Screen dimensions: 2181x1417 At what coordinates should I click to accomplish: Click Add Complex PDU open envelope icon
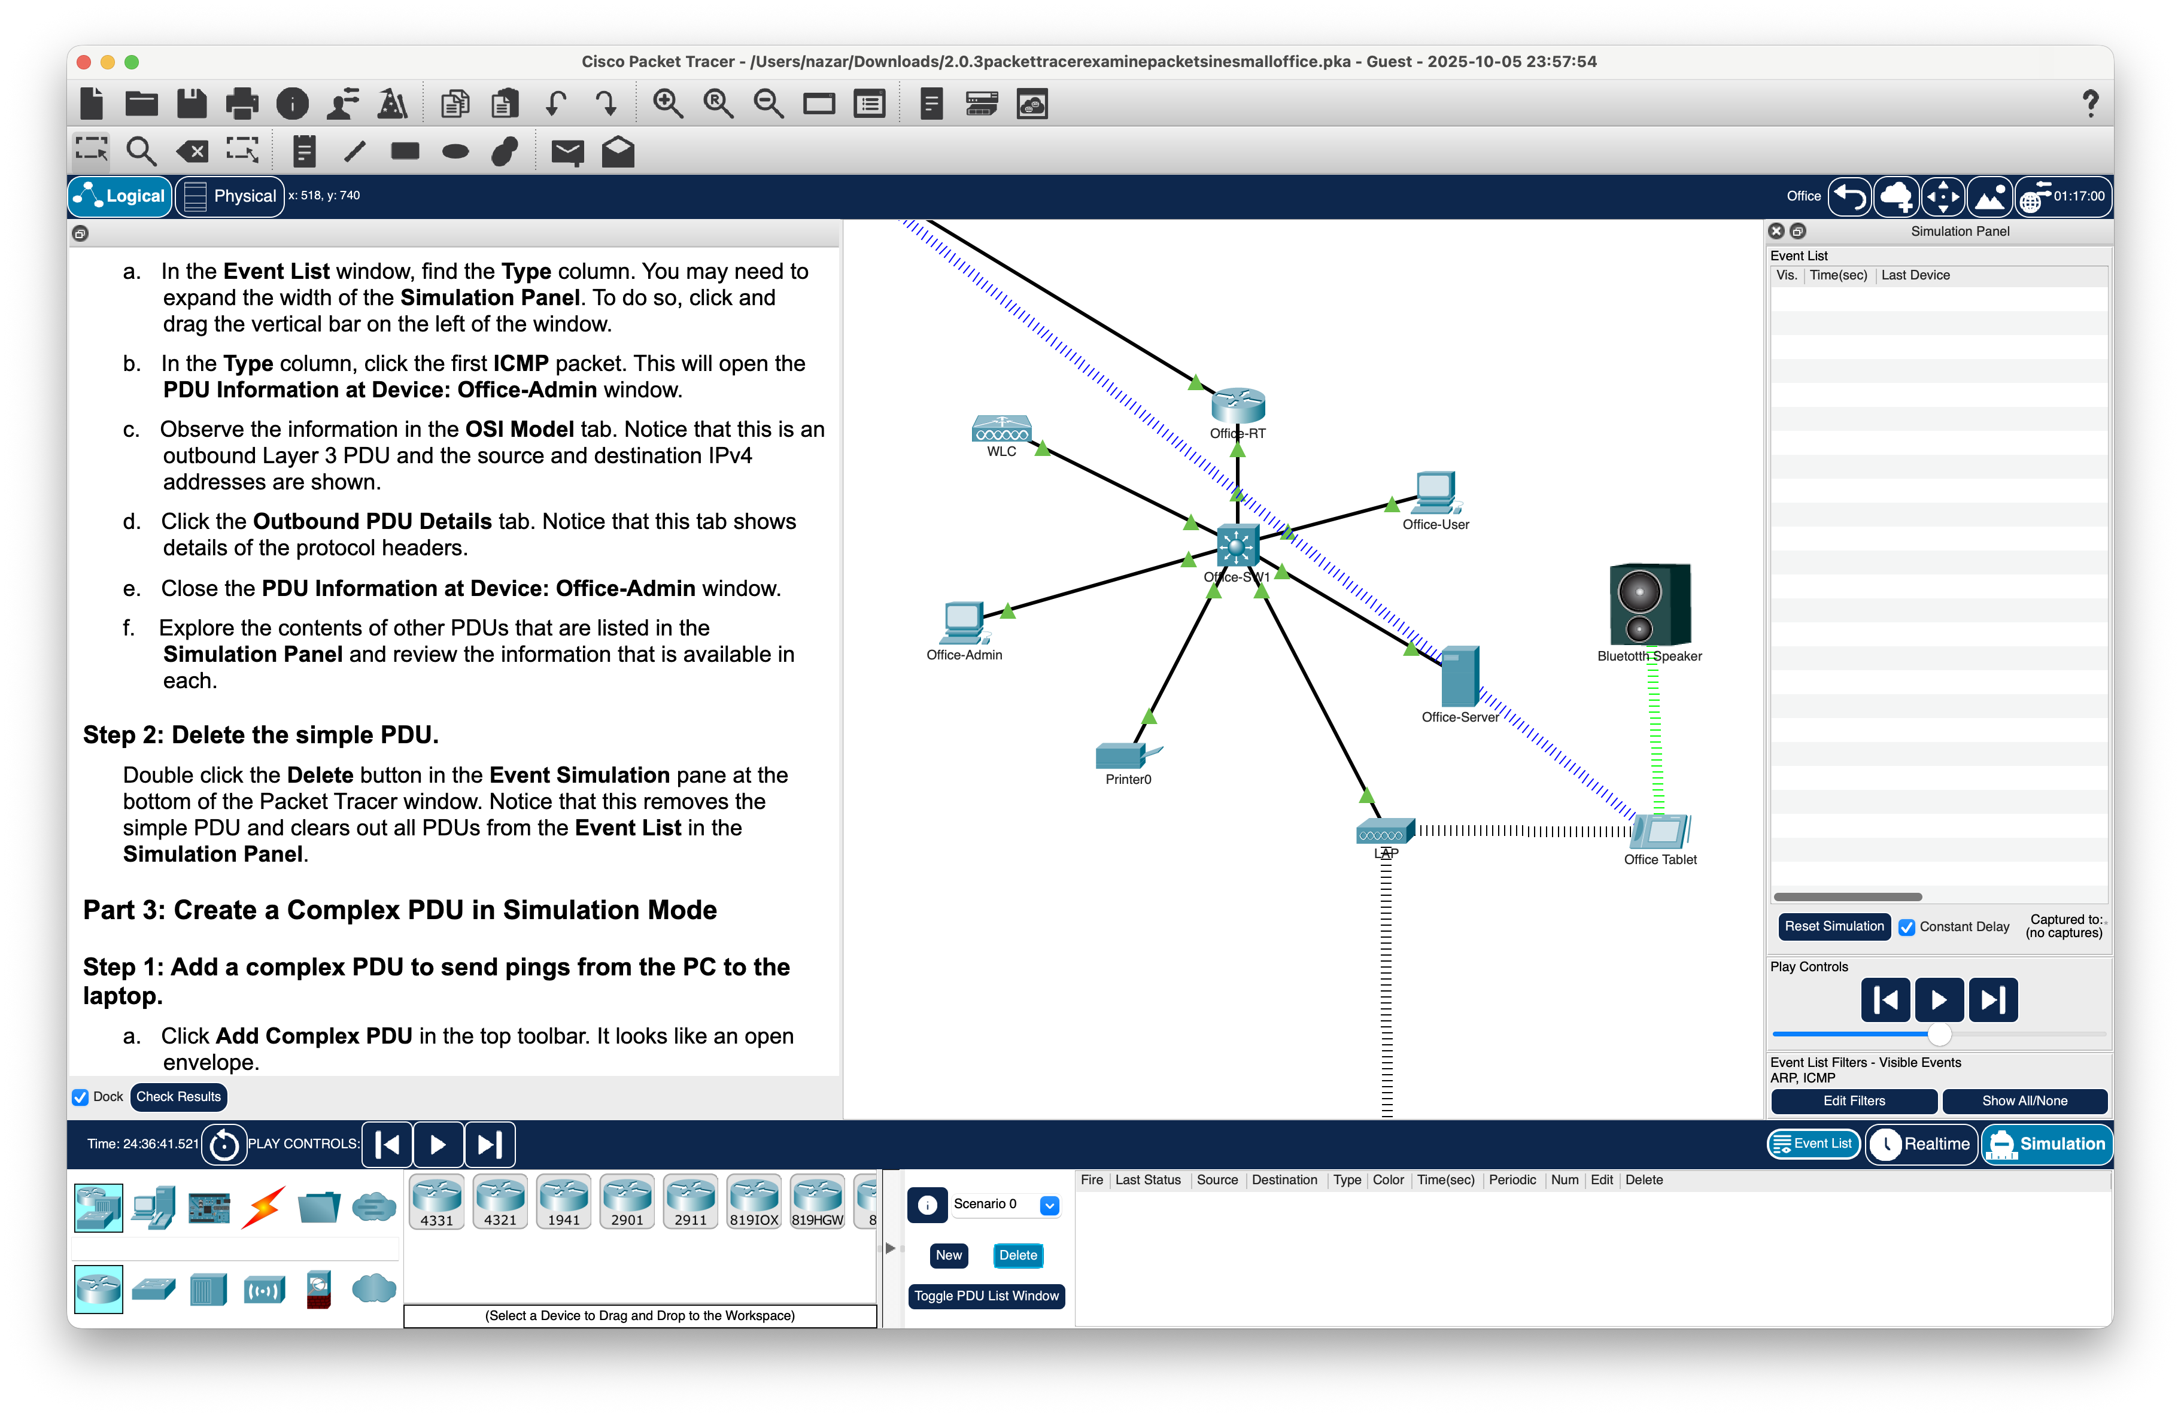tap(618, 151)
